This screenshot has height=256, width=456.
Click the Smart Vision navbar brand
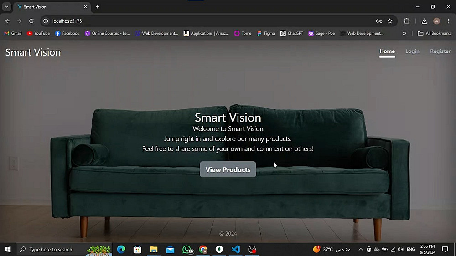coord(33,52)
